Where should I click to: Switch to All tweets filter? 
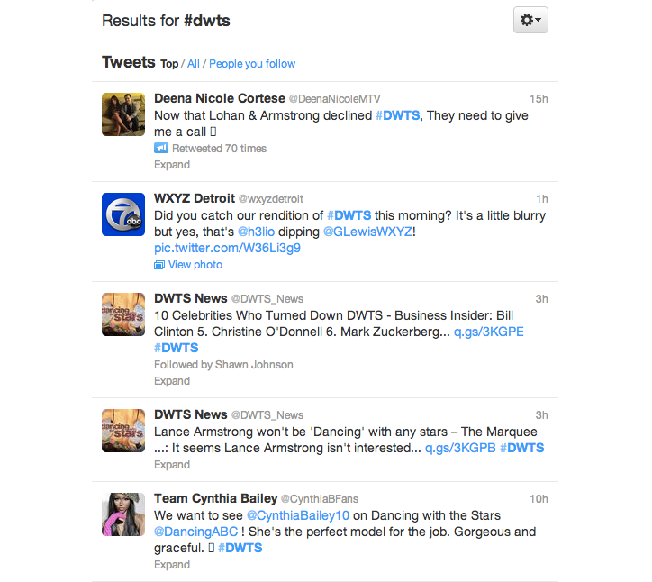[194, 64]
